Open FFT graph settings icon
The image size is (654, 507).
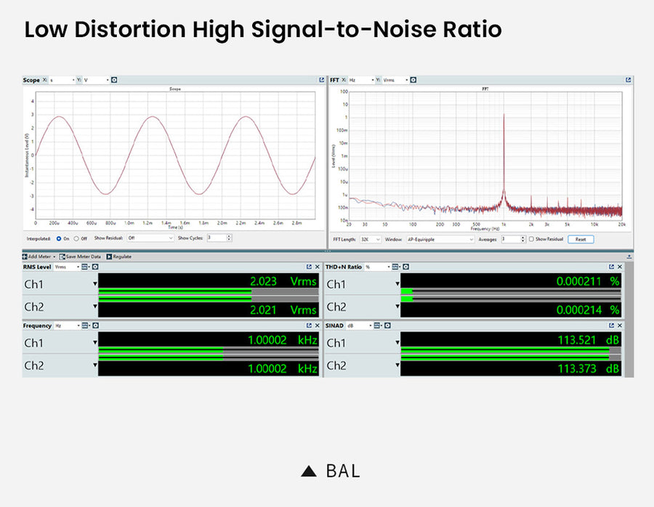[x=413, y=80]
